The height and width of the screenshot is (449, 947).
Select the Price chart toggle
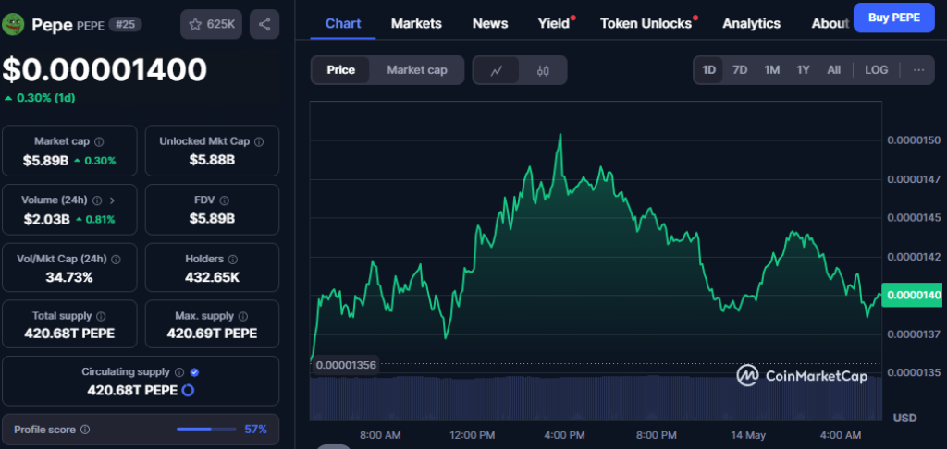point(340,70)
